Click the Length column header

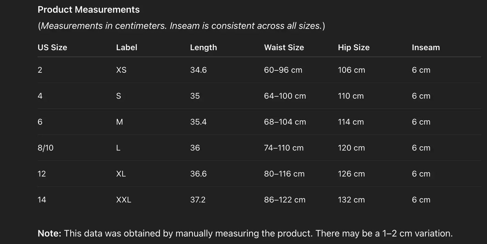point(203,47)
